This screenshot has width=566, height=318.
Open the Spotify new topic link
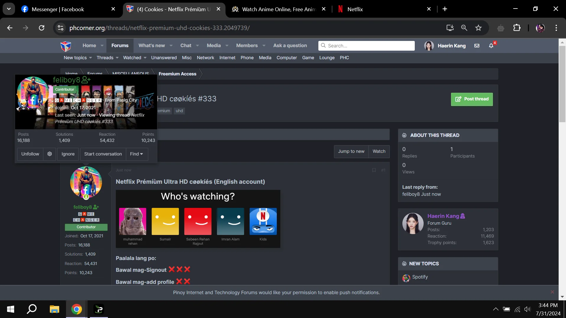[420, 277]
